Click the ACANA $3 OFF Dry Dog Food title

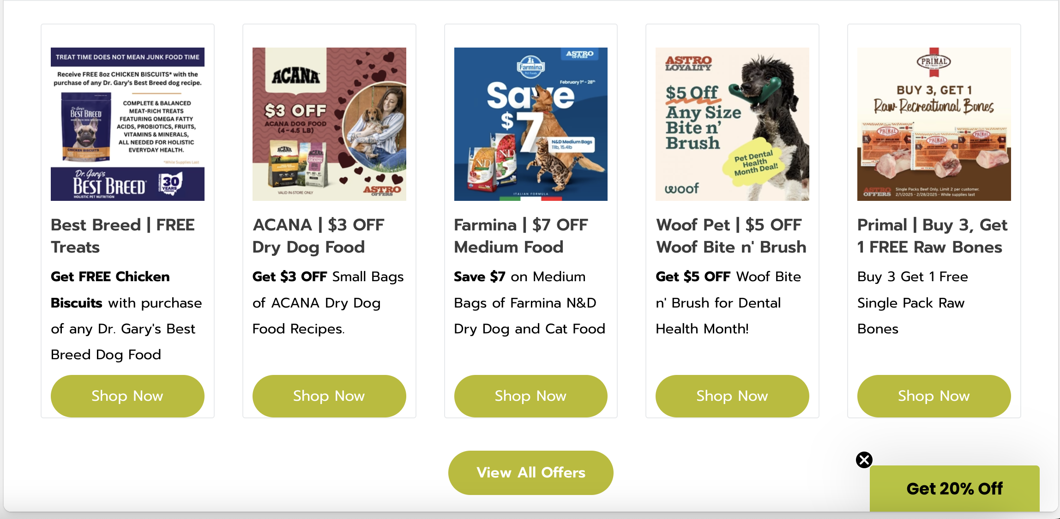318,235
